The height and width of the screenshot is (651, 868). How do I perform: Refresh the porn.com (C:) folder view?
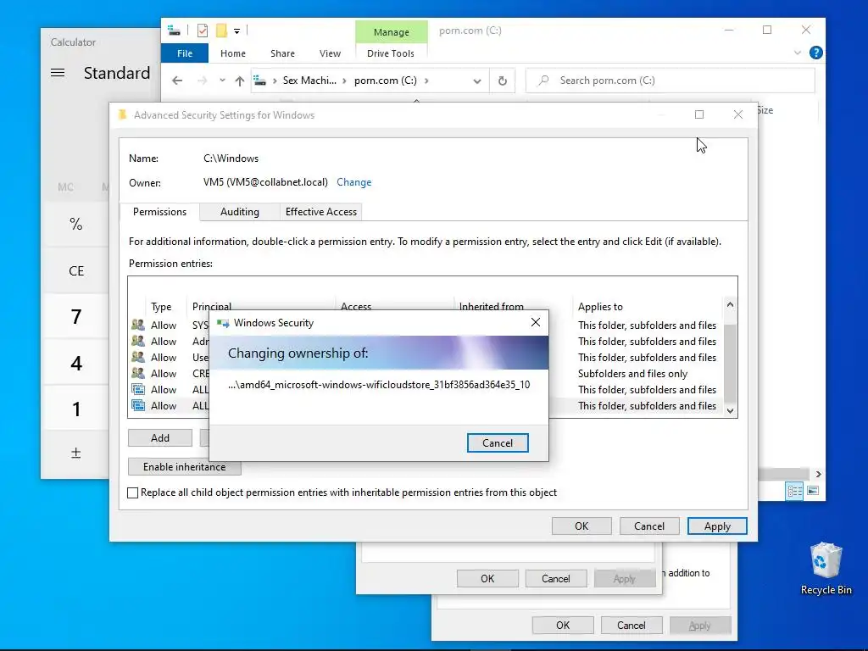tap(502, 81)
